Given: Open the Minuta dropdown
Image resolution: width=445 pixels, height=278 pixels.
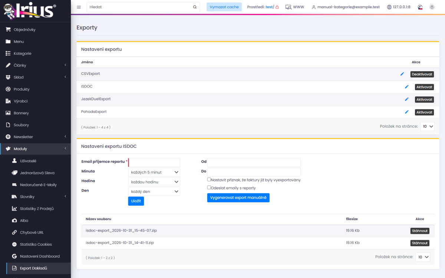Looking at the screenshot, I should pos(154,172).
